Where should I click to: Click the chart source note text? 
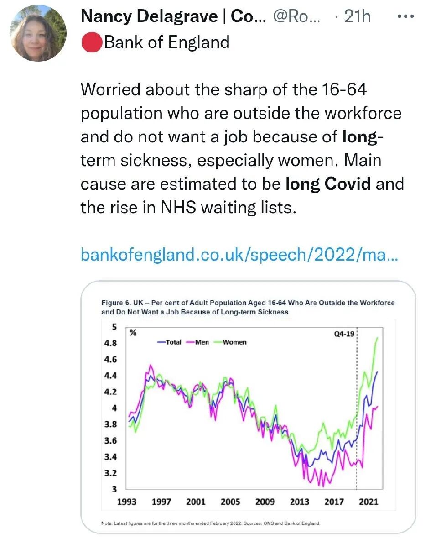coord(210,523)
